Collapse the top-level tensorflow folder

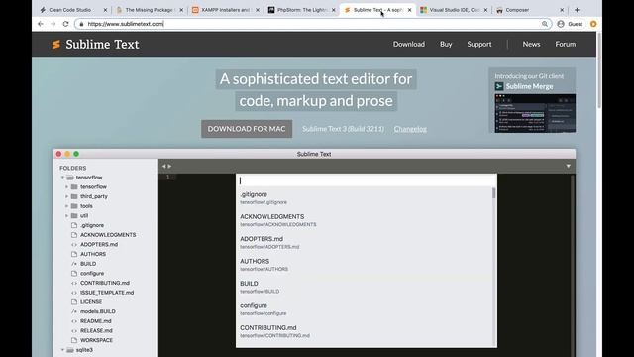pyautogui.click(x=62, y=178)
